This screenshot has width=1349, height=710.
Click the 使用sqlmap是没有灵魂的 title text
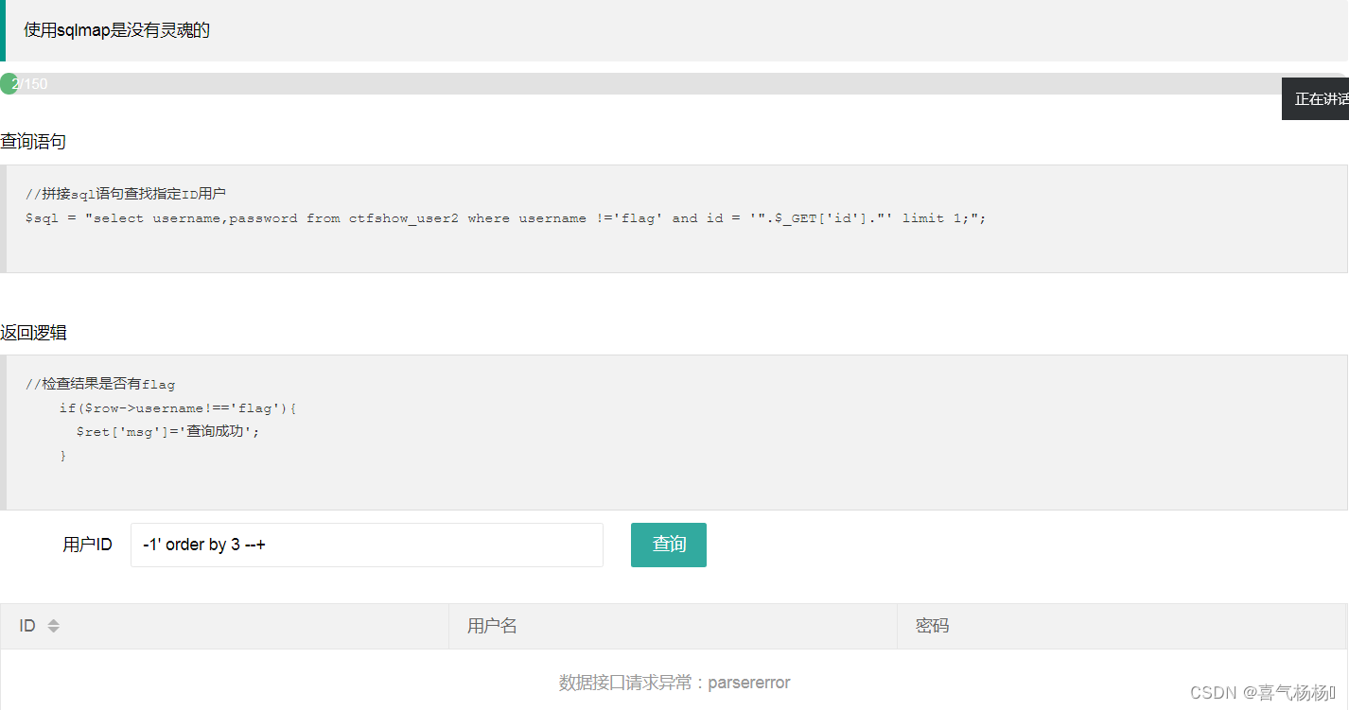116,30
